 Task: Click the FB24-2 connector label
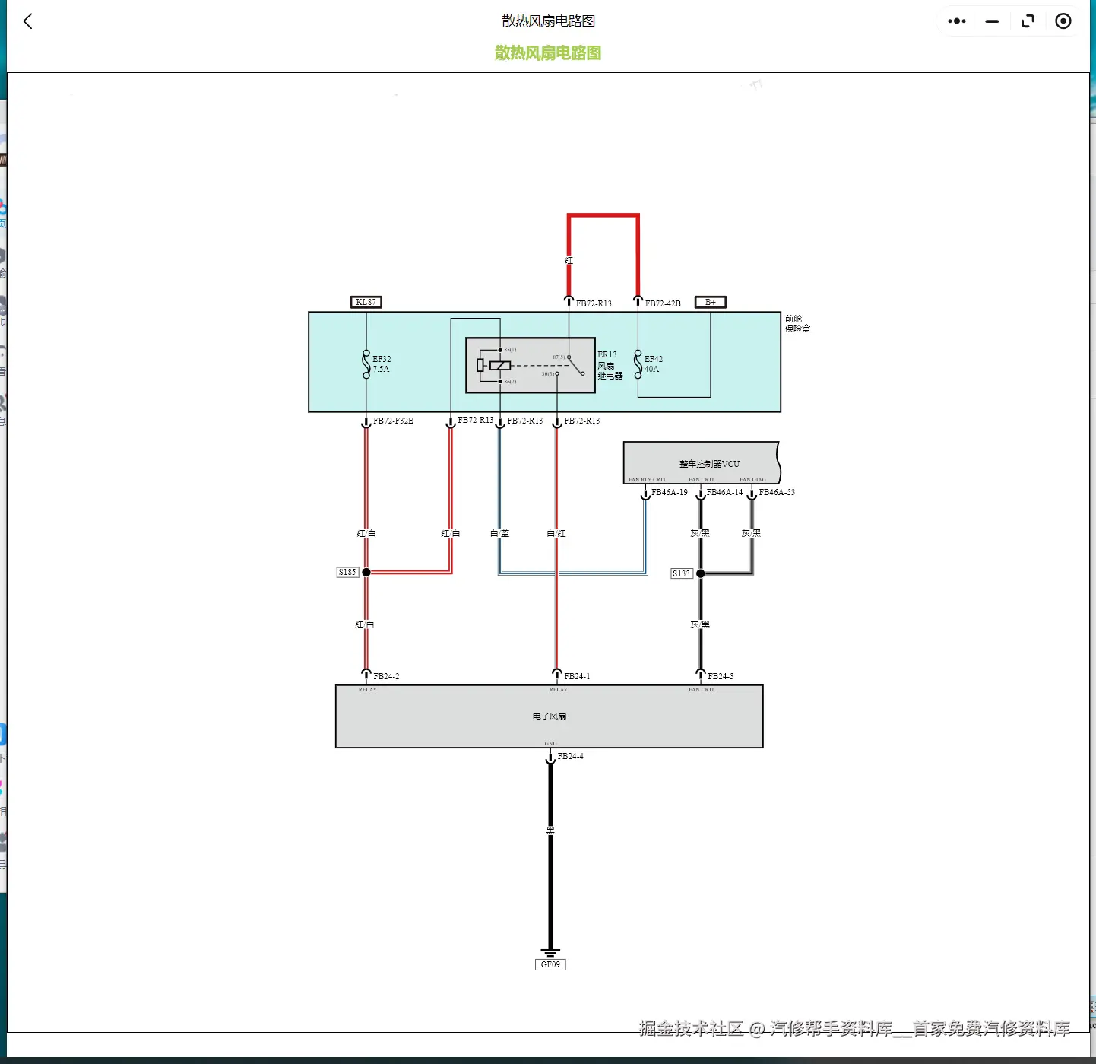tap(386, 676)
